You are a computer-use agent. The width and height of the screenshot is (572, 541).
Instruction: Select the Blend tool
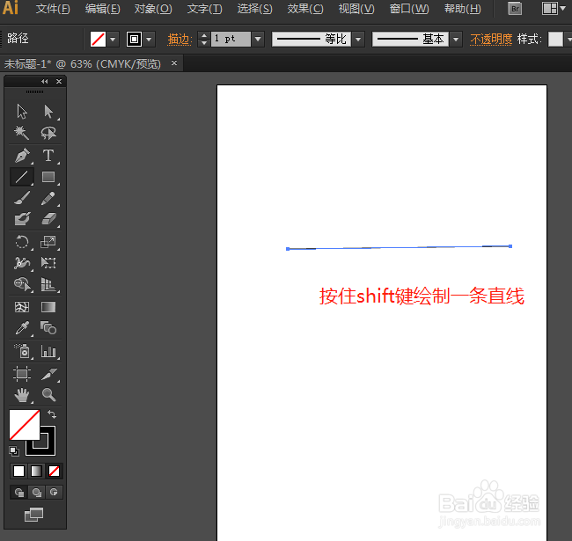pyautogui.click(x=48, y=328)
